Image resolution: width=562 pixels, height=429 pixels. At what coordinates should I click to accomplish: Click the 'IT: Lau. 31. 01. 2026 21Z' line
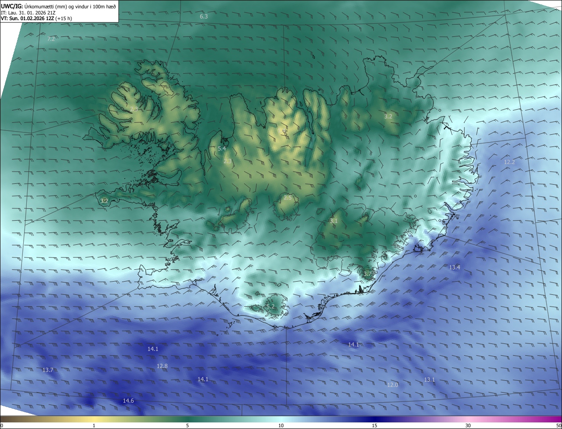[28, 13]
